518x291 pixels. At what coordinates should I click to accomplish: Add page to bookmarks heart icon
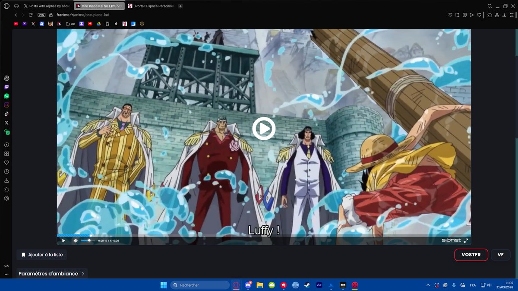(479, 15)
